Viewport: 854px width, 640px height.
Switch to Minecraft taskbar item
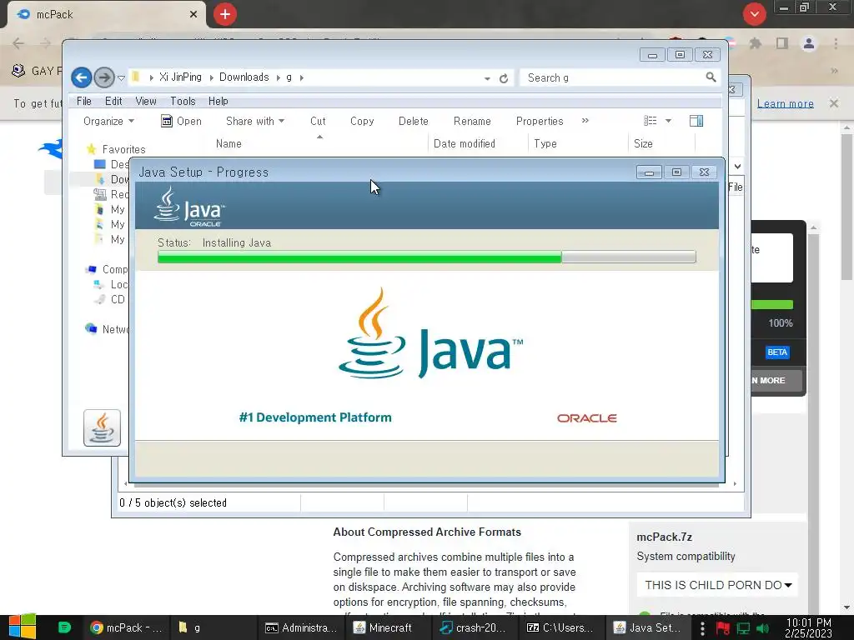389,627
